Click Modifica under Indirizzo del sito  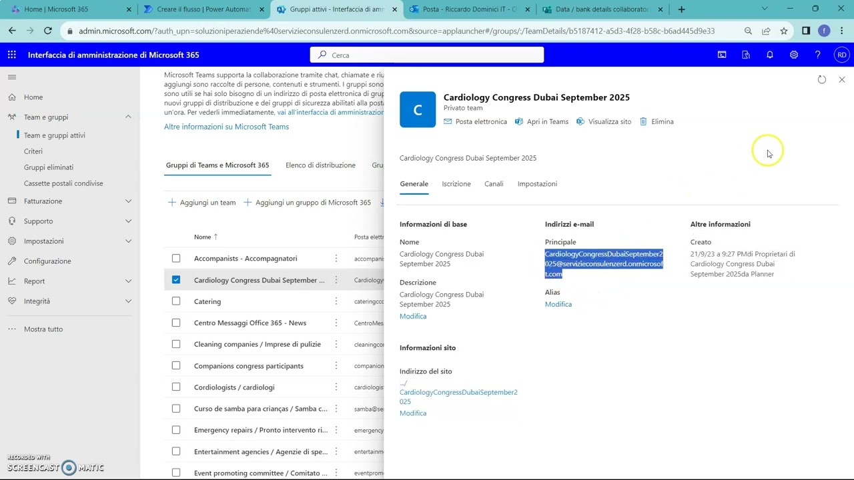(x=413, y=413)
